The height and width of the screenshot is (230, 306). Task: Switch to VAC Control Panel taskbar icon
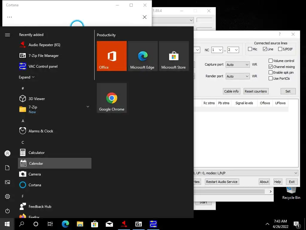(x=153, y=224)
